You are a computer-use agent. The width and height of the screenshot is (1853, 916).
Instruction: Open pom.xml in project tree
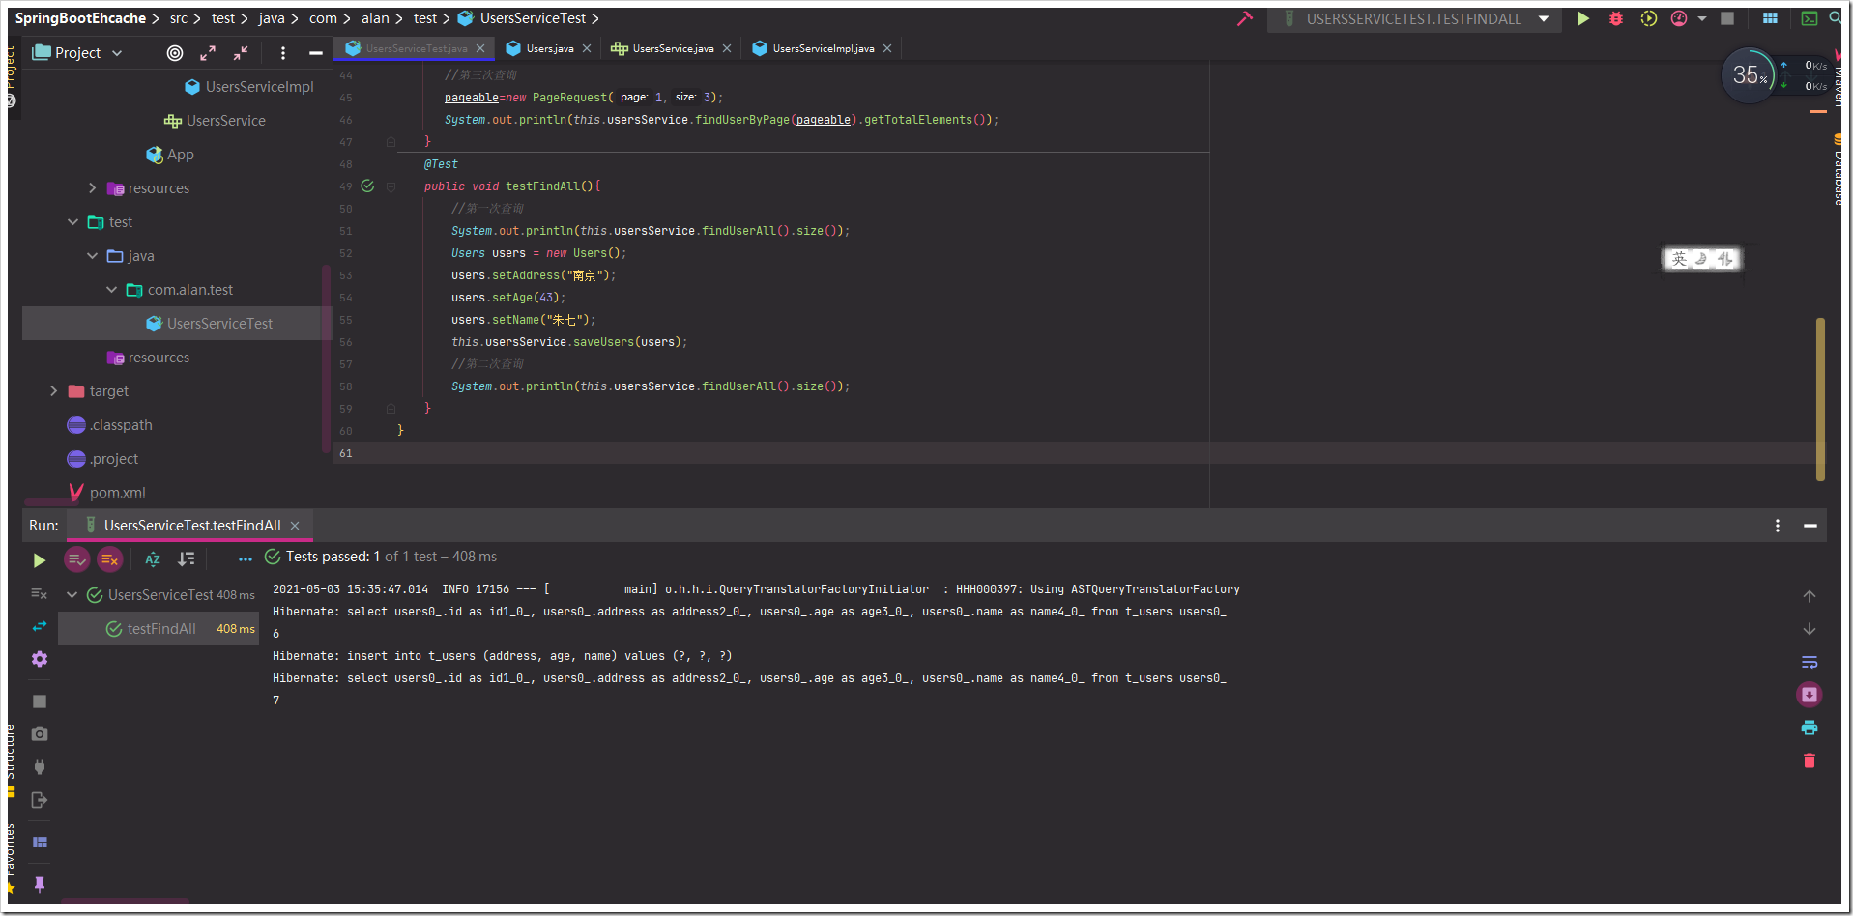[x=117, y=493]
